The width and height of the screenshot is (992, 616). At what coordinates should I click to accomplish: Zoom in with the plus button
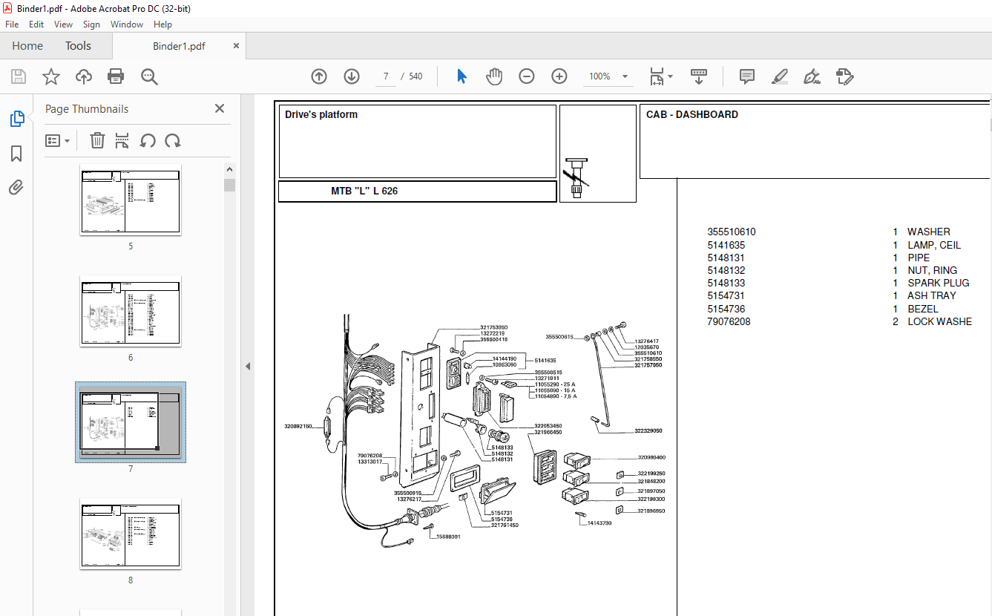coord(559,76)
